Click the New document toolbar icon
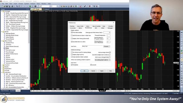This screenshot has height=103, width=183. [x=2, y=6]
